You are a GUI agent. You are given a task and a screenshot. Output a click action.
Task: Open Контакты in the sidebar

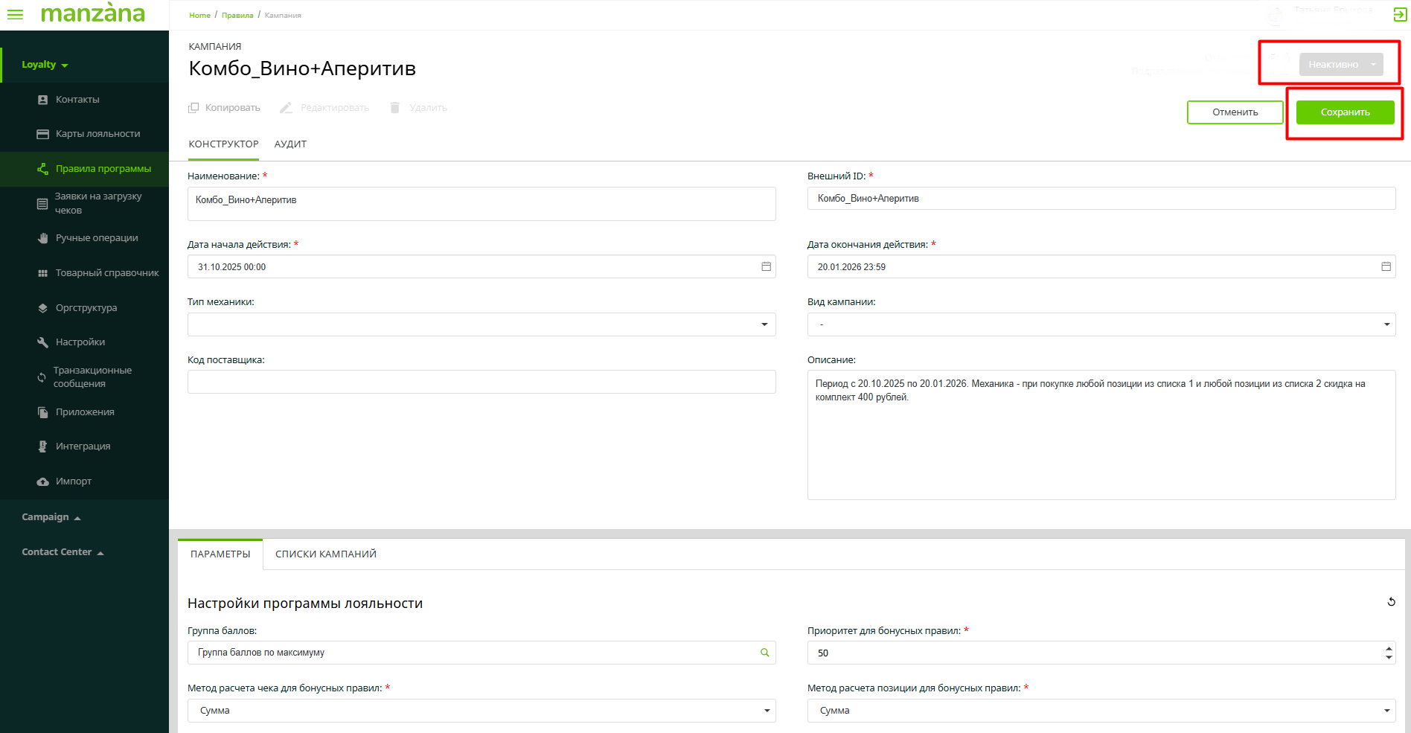coord(77,100)
